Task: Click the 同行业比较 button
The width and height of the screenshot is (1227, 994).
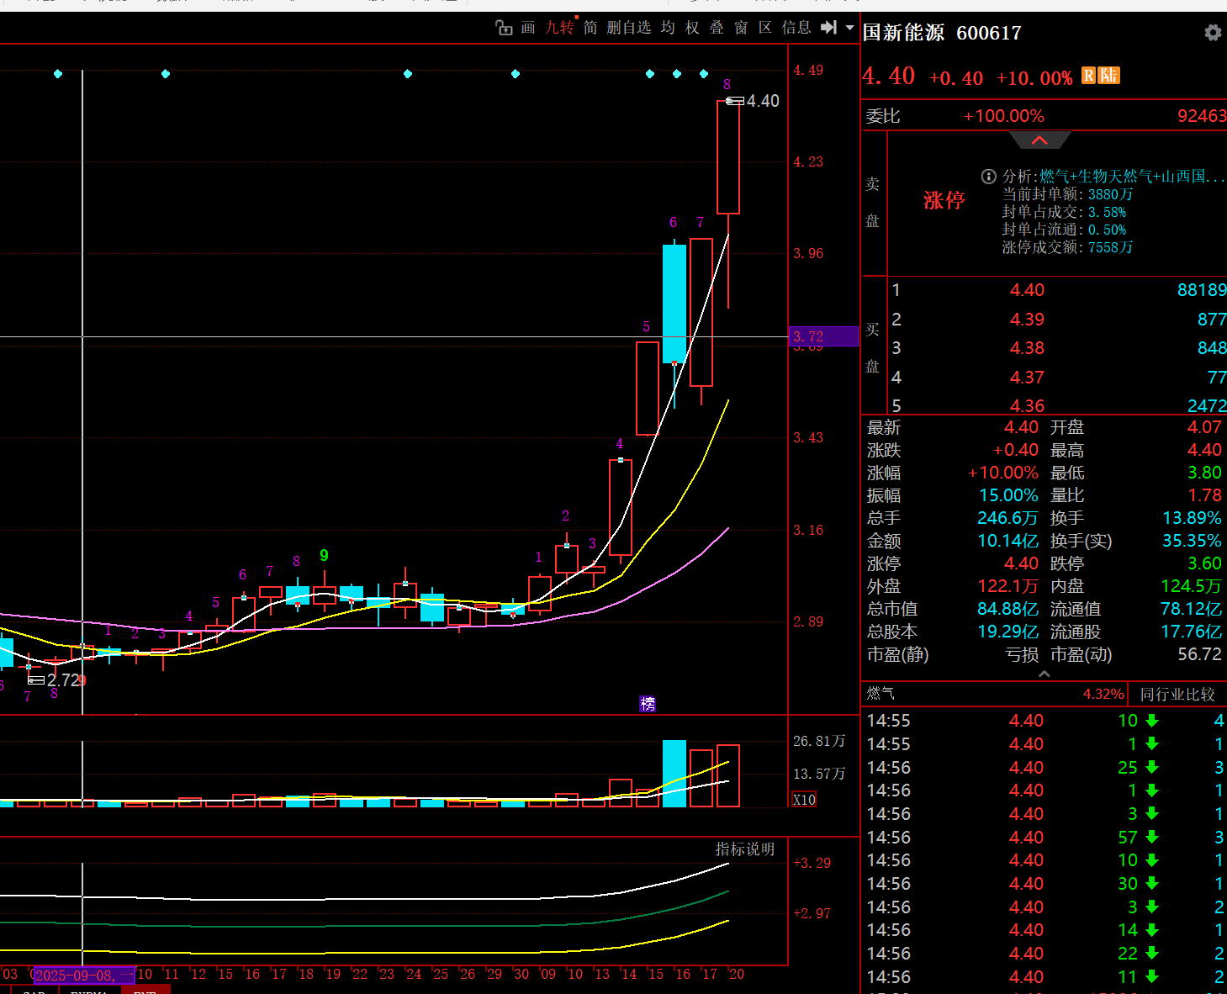Action: 1177,694
